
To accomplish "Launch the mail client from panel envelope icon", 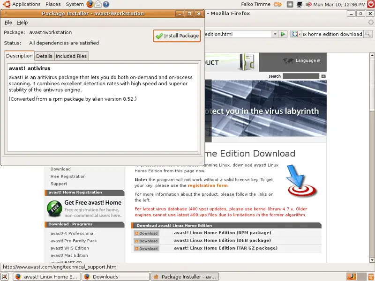I will click(98, 4).
